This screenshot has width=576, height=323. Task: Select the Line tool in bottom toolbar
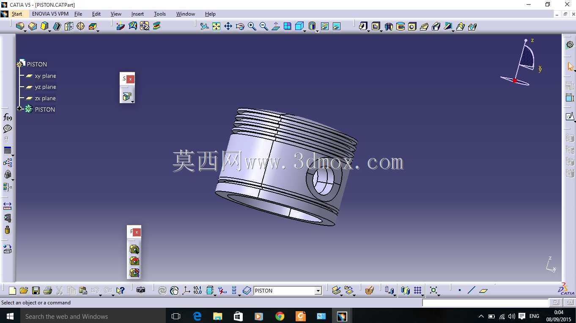click(472, 290)
